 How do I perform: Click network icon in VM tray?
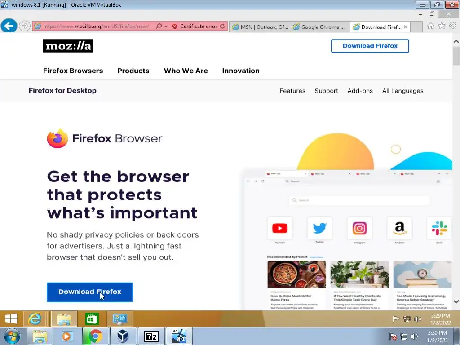tap(407, 319)
